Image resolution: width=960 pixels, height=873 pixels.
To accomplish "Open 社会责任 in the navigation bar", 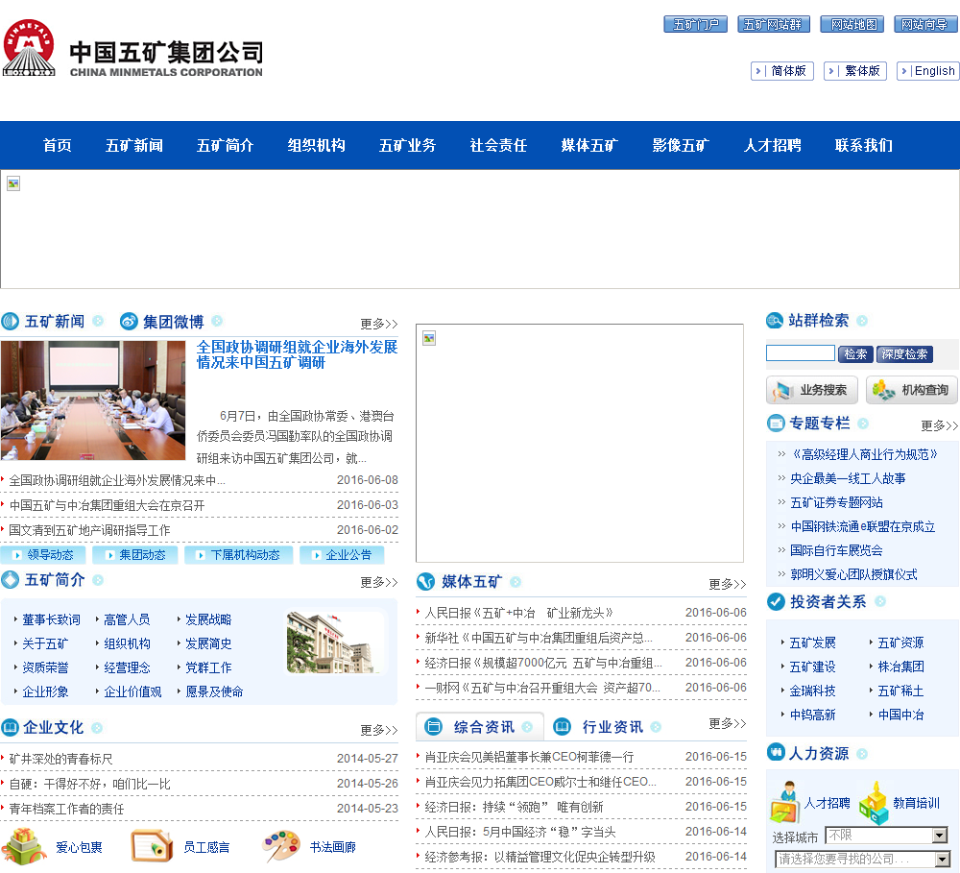I will pos(498,145).
